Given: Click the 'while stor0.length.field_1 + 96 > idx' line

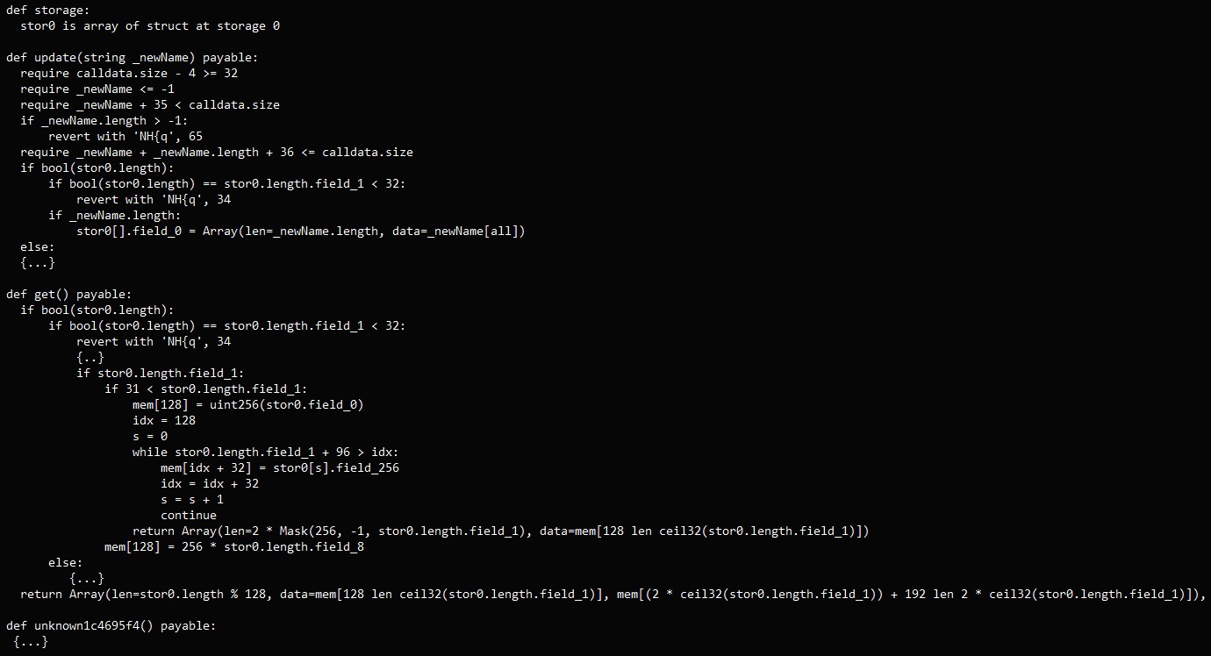Looking at the screenshot, I should [x=266, y=453].
